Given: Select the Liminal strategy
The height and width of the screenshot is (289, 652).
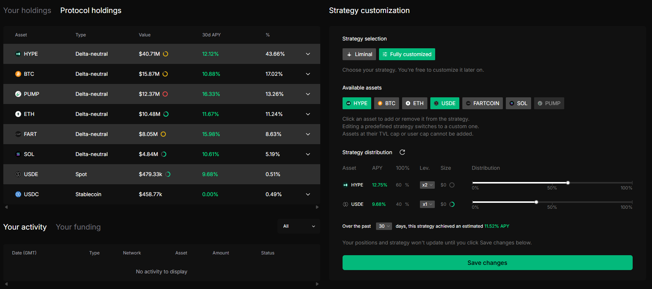Looking at the screenshot, I should click(x=359, y=54).
